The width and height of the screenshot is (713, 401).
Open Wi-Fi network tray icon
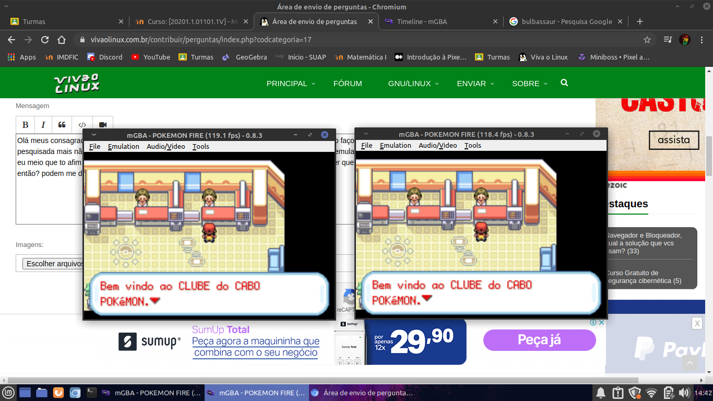coord(651,393)
